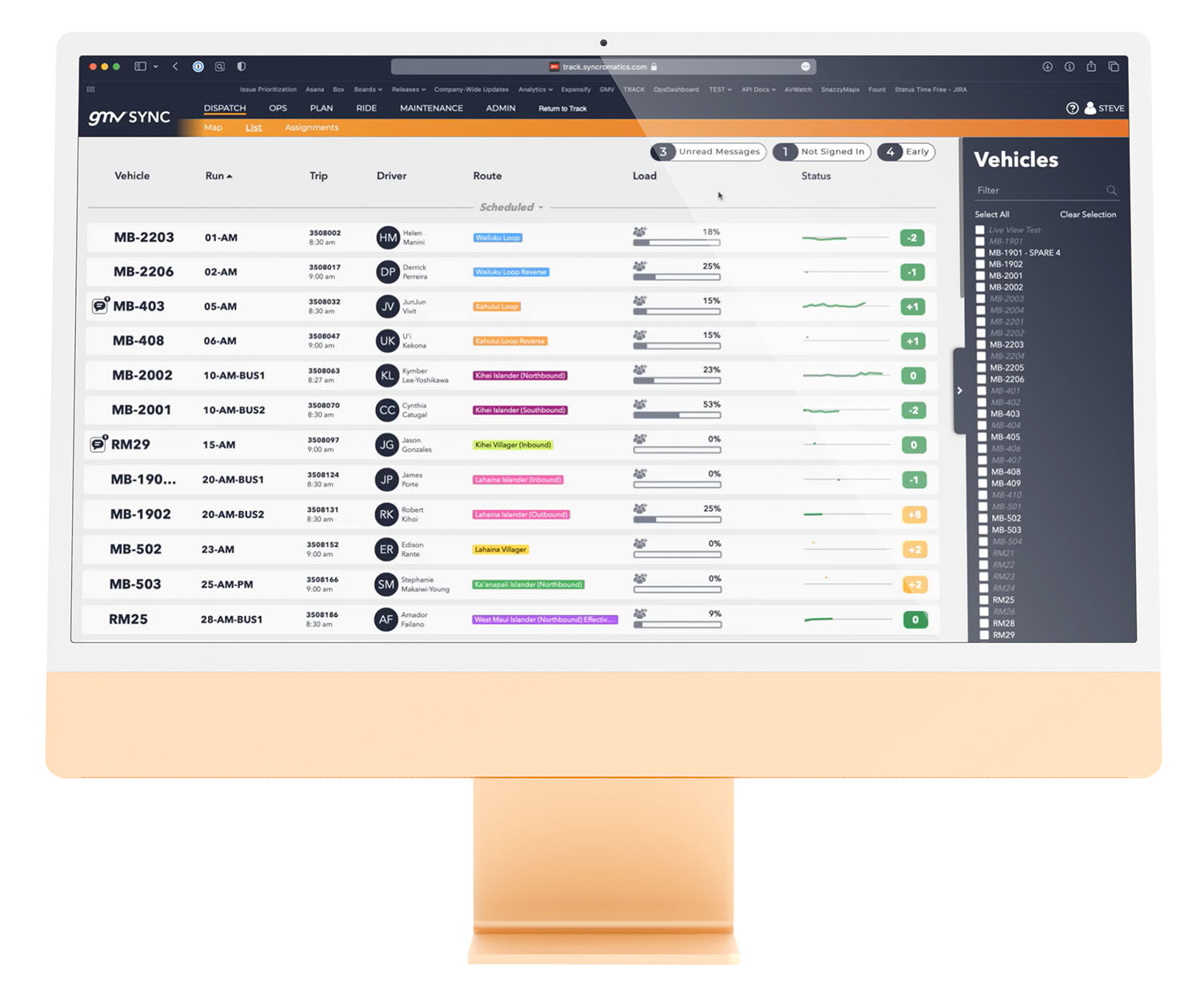The height and width of the screenshot is (995, 1200).
Task: Click the STEVE user profile icon
Action: (1090, 108)
